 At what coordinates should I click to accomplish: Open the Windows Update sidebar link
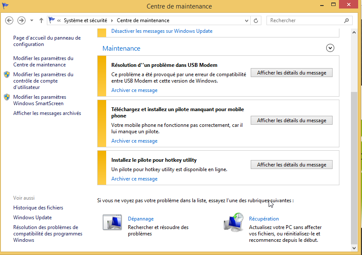pos(32,218)
